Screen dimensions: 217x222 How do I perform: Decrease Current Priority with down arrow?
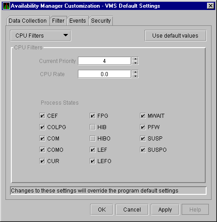tap(135, 63)
